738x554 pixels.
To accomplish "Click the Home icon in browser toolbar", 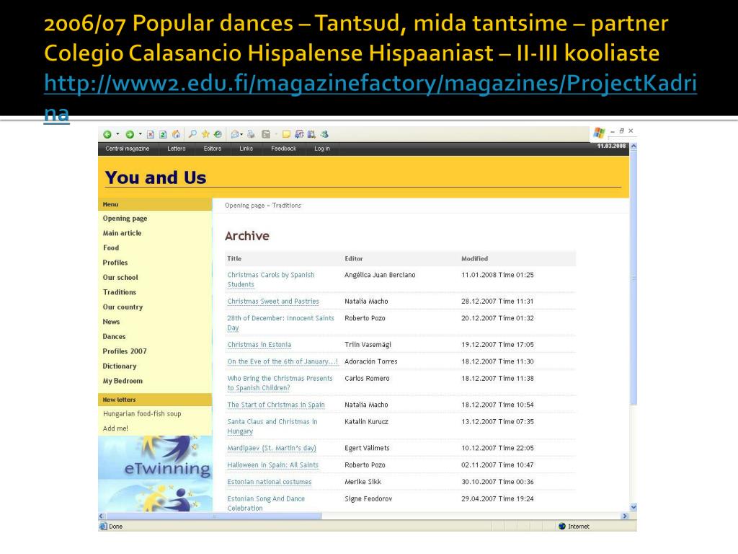I will [x=176, y=134].
